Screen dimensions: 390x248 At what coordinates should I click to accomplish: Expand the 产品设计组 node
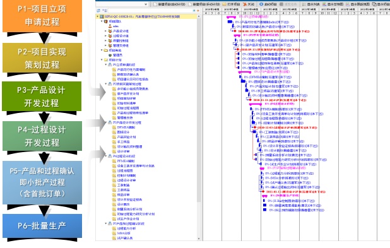(106, 31)
